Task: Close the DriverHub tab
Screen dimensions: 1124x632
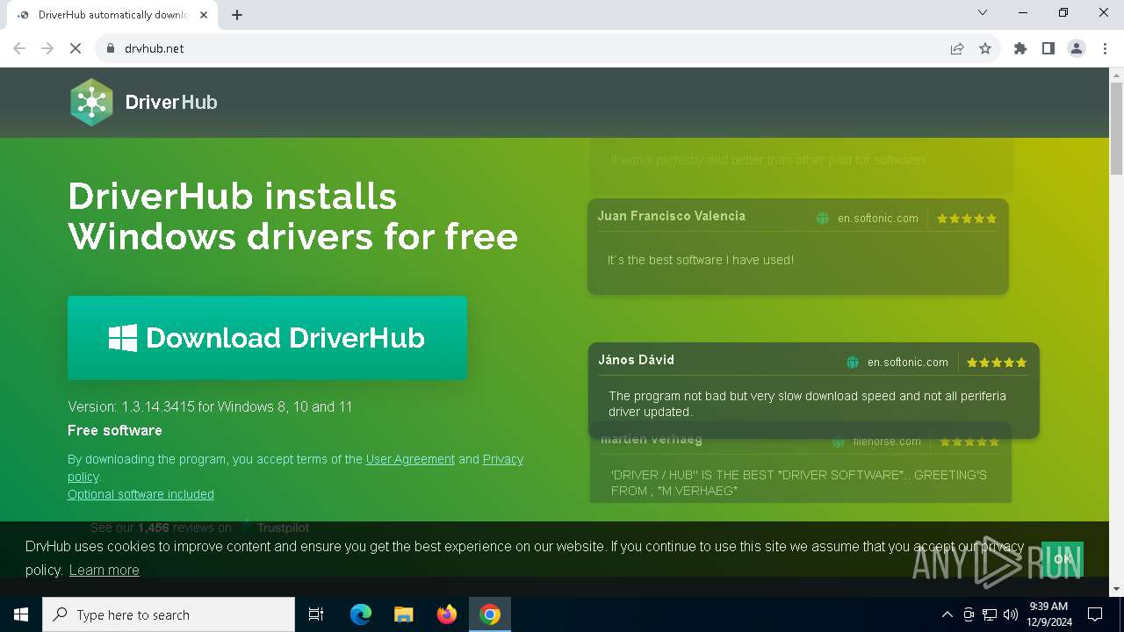Action: 204,15
